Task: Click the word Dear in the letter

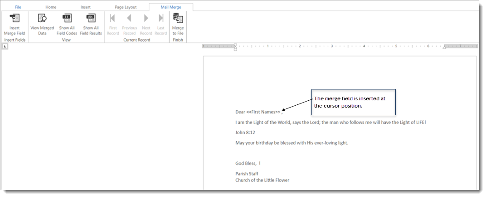Action: coord(240,112)
